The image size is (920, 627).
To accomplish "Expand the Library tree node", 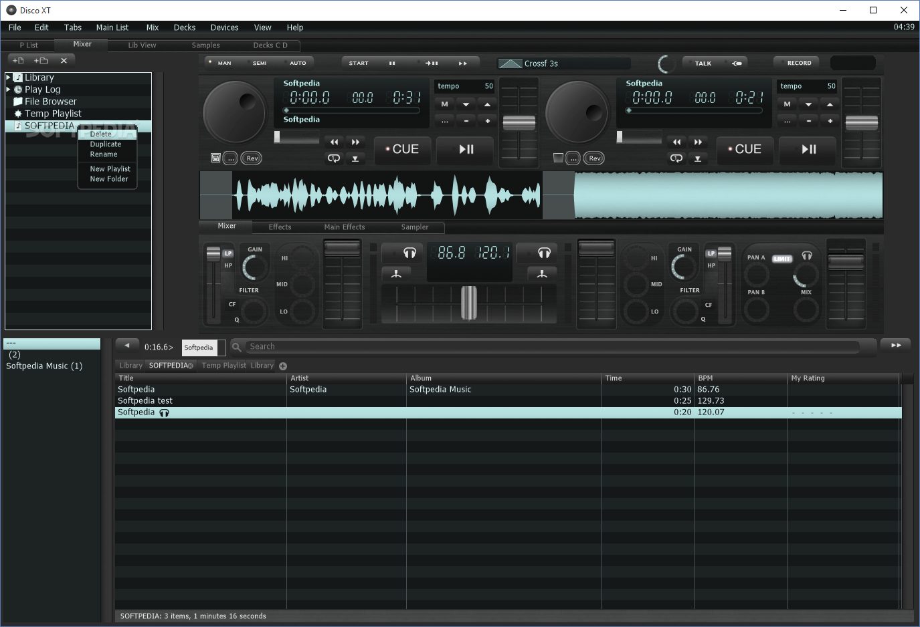I will click(8, 78).
